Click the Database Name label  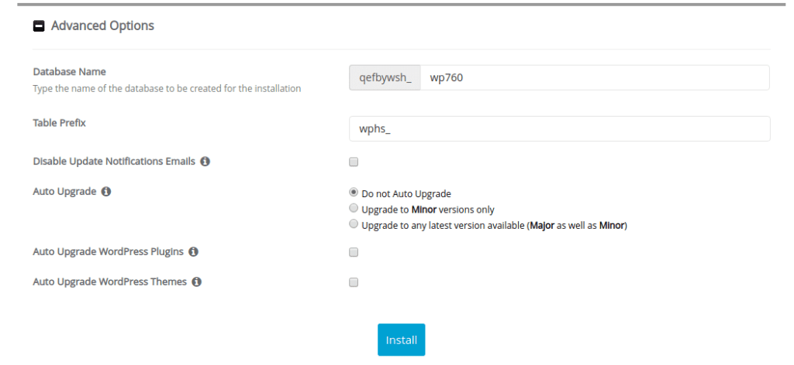coord(69,72)
